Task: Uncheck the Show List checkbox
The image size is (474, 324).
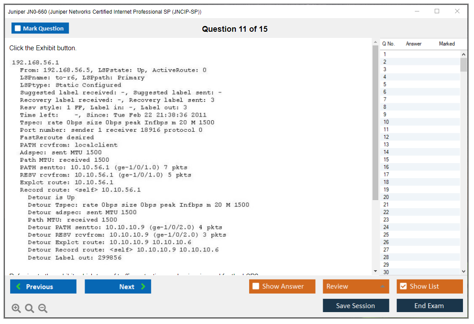Action: (x=403, y=287)
